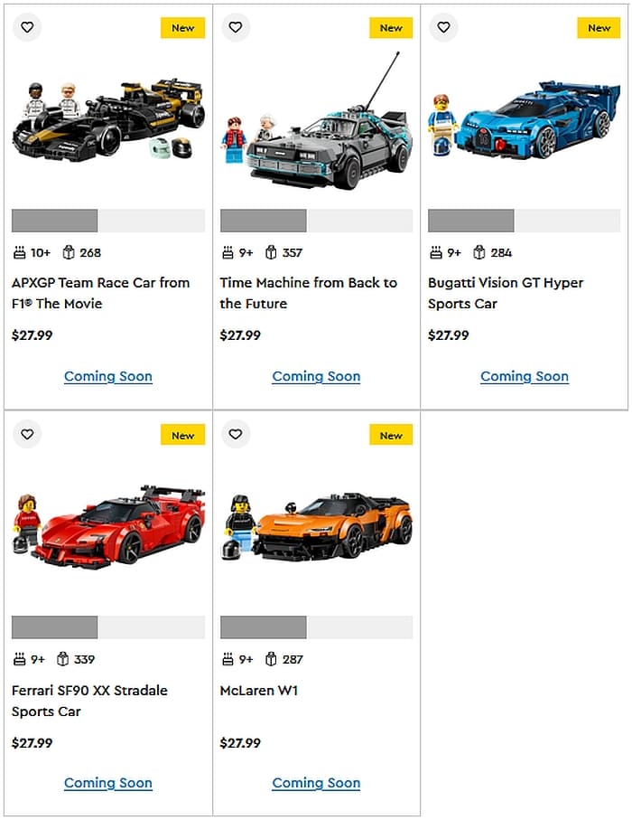Click Coming Soon under McLaren W1
The height and width of the screenshot is (820, 632).
(316, 784)
